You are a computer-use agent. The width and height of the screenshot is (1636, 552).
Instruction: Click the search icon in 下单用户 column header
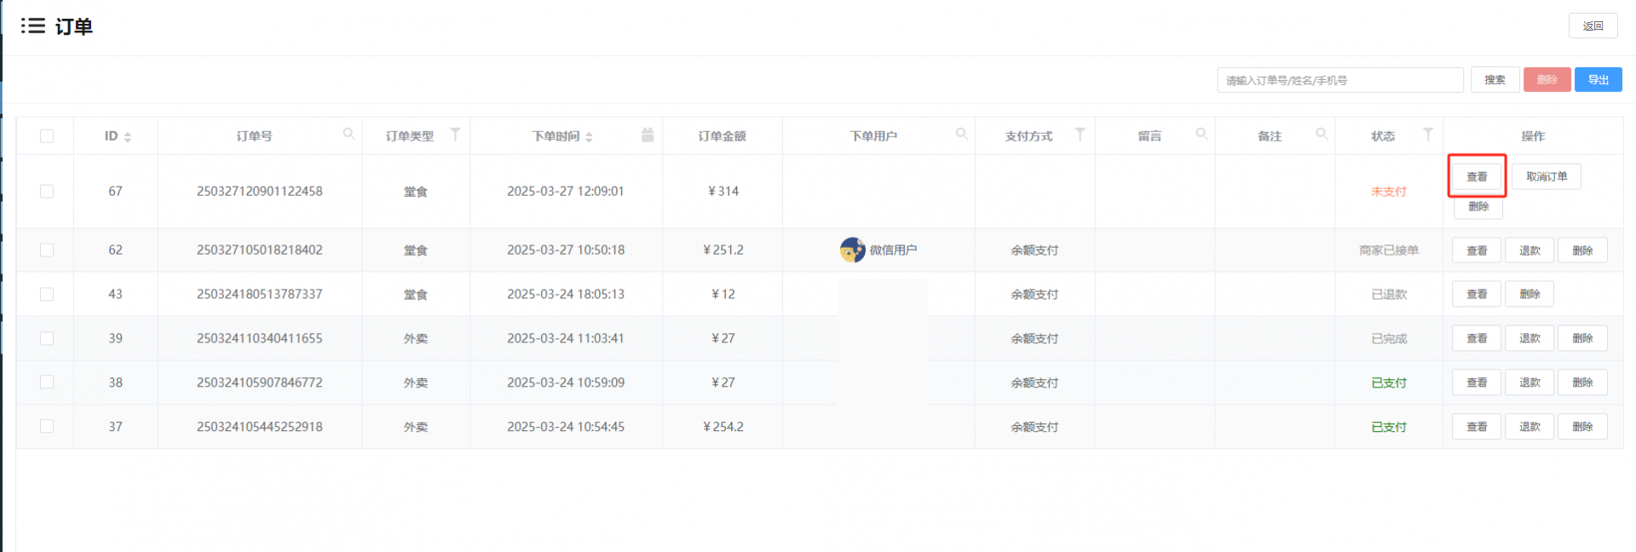click(x=961, y=134)
